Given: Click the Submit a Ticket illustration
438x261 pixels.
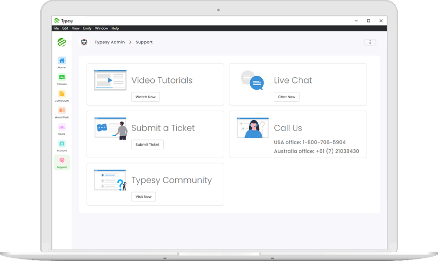Looking at the screenshot, I should [111, 128].
